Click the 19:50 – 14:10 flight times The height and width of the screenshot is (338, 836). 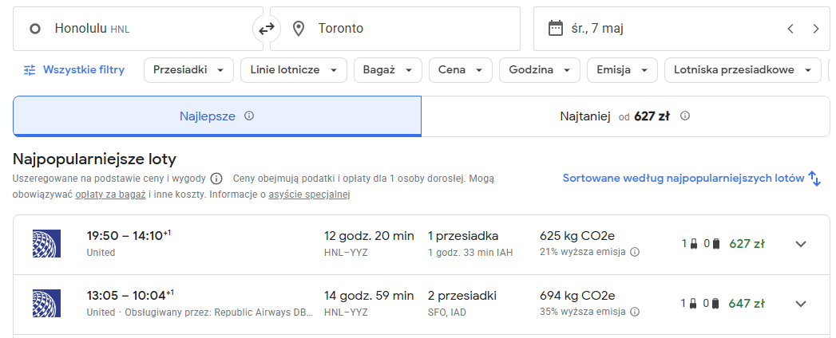point(129,235)
